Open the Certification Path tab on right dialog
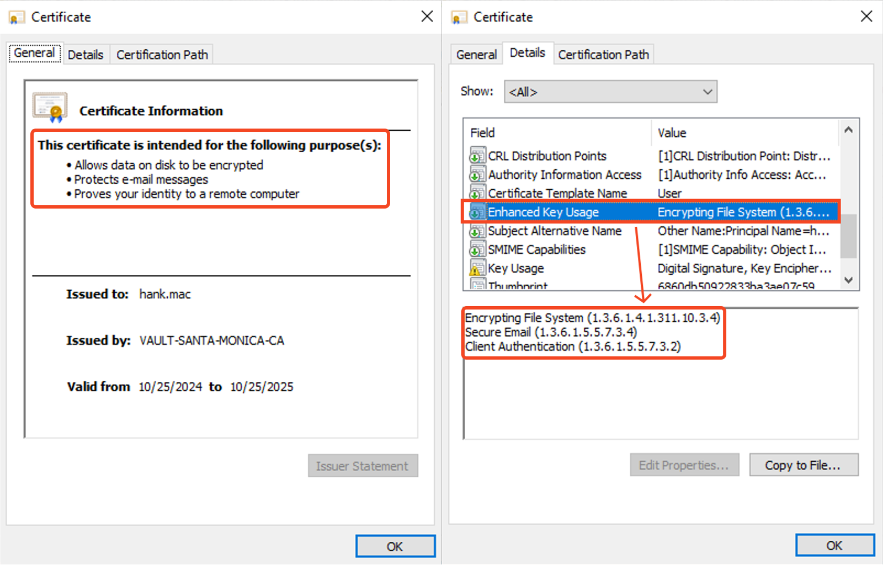Image resolution: width=883 pixels, height=565 pixels. (x=603, y=54)
